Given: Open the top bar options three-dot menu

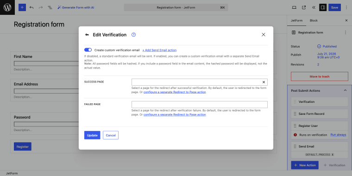Looking at the screenshot, I should (x=346, y=7).
